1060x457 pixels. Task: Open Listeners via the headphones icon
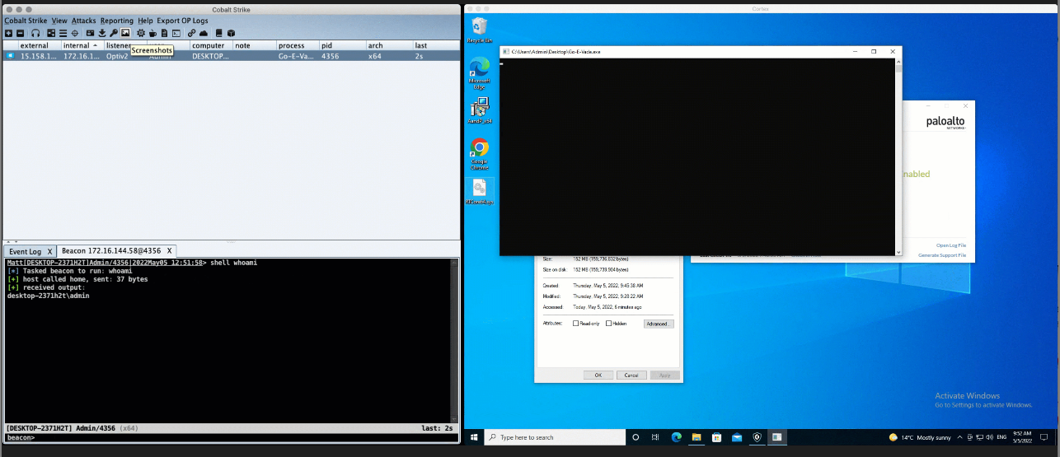(x=35, y=33)
